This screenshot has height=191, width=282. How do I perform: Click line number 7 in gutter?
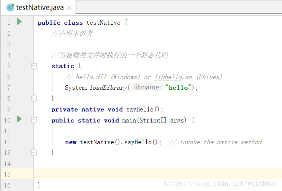pyautogui.click(x=9, y=88)
